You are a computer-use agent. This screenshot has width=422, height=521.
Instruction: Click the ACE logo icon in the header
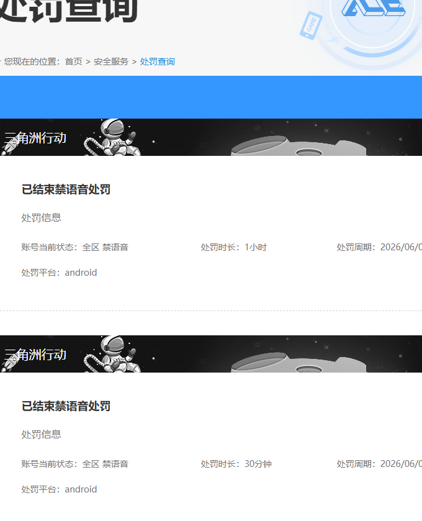tap(373, 8)
